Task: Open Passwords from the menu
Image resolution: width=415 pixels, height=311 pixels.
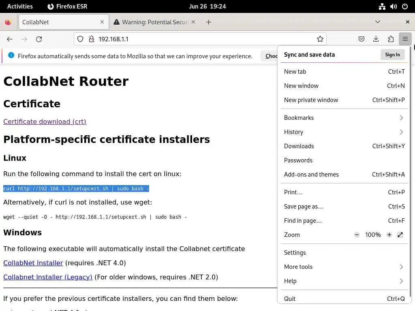Action: click(344, 160)
